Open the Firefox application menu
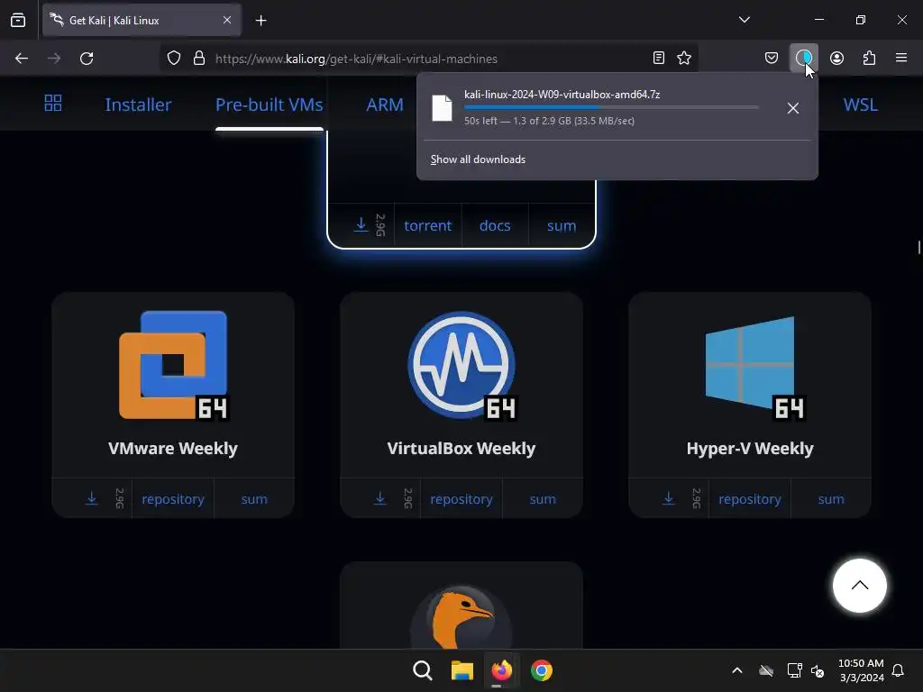This screenshot has width=923, height=692. [x=901, y=58]
